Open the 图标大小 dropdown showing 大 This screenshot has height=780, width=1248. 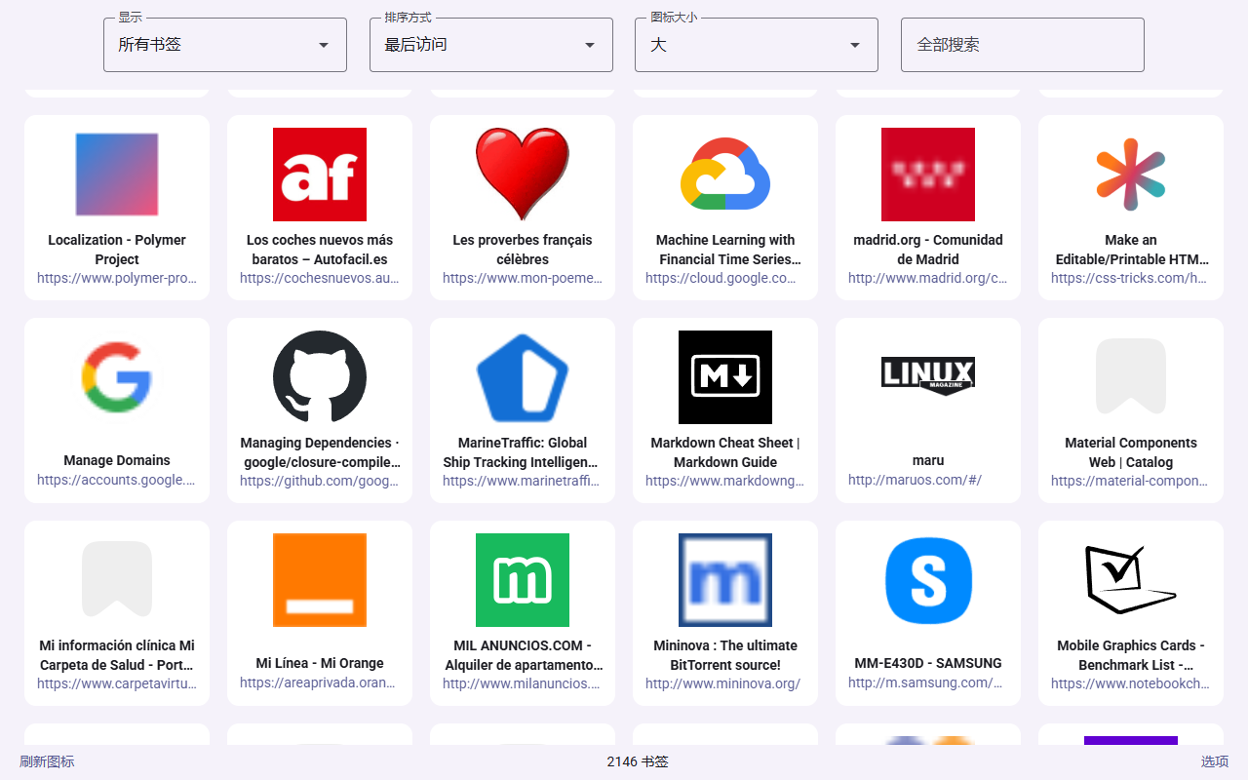(757, 45)
